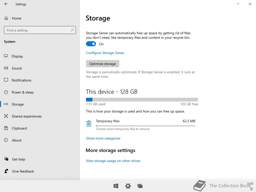Open Configure Storage Sense link

(x=105, y=53)
